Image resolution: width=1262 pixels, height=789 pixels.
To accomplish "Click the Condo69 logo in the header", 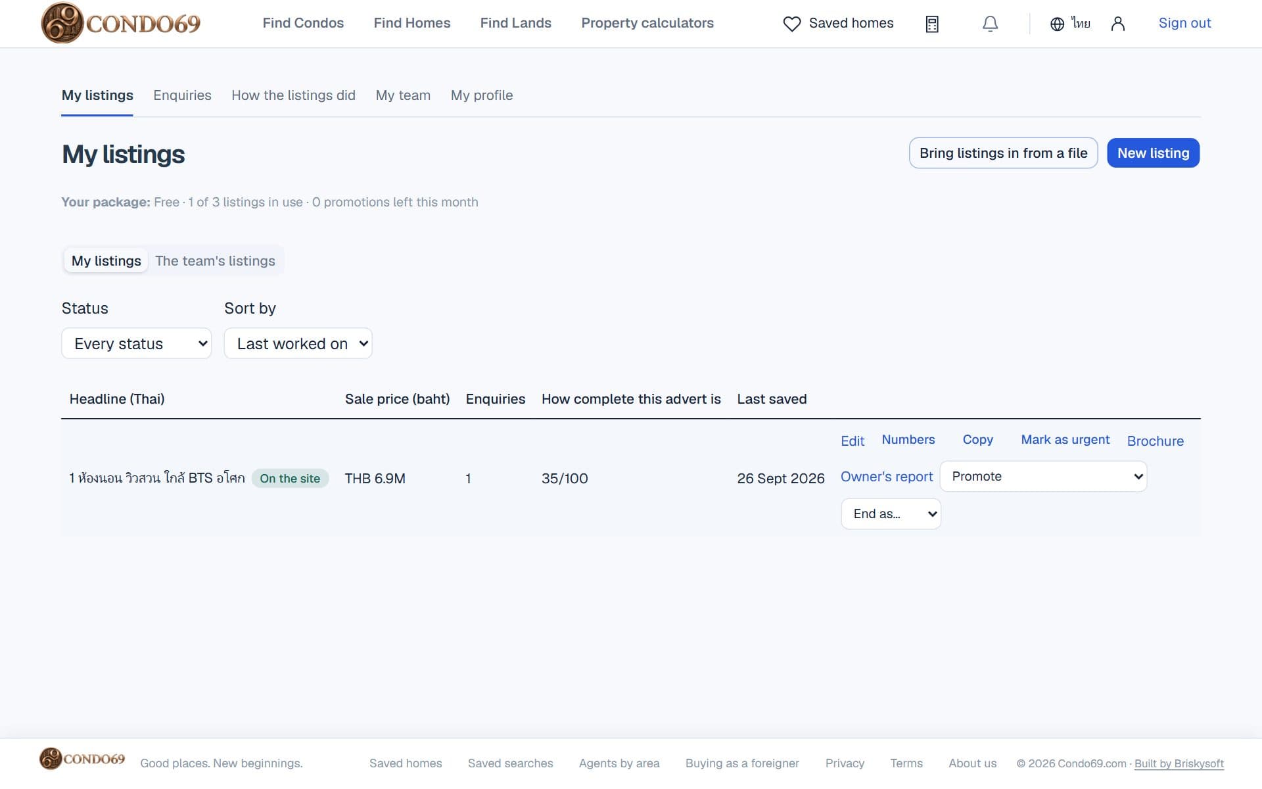I will 121,23.
